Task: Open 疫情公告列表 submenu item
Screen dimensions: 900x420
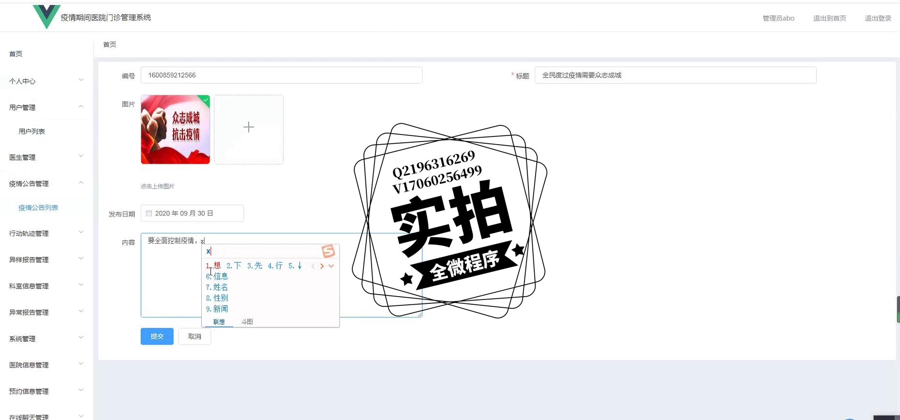Action: pos(38,208)
